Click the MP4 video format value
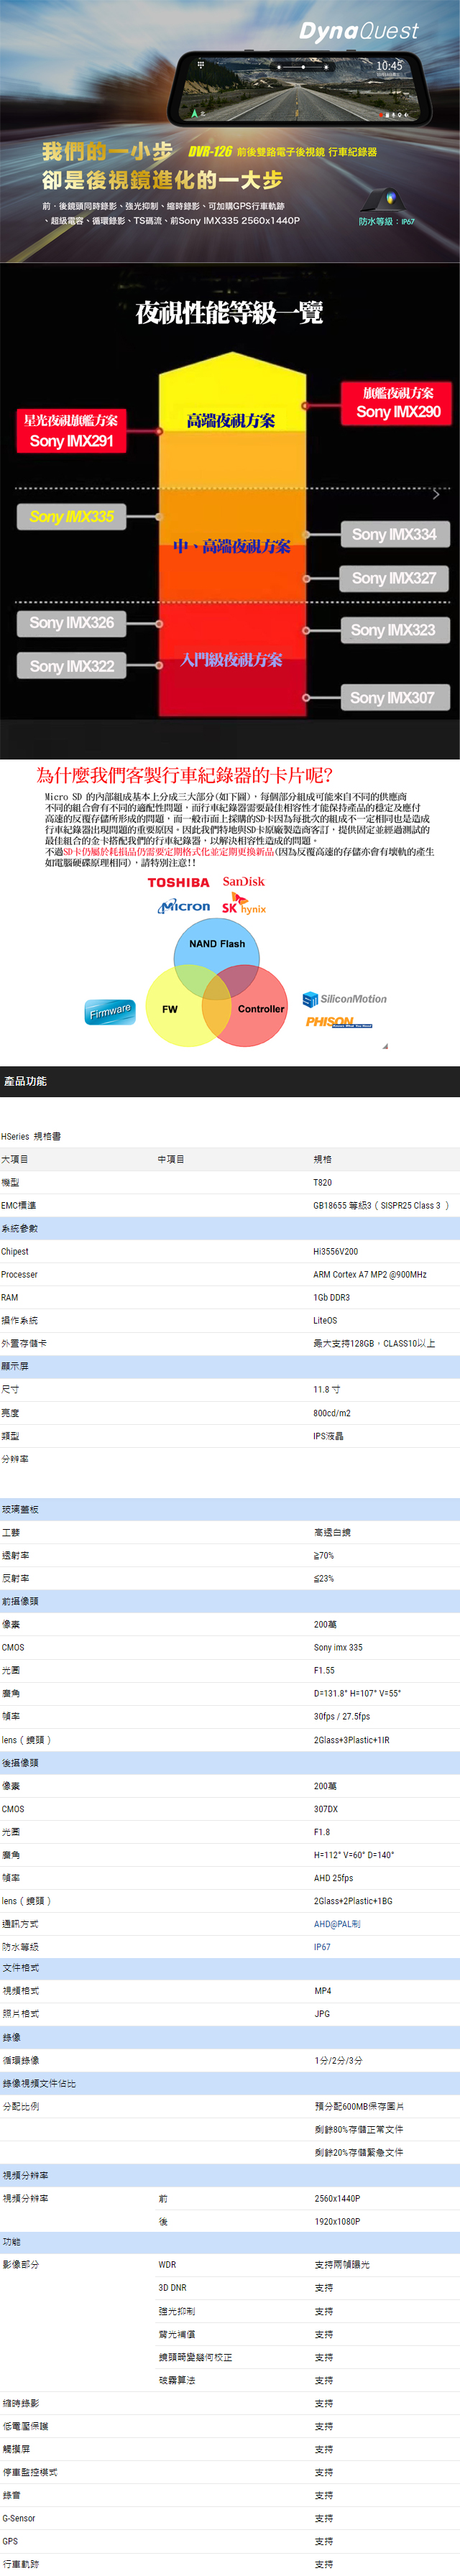This screenshot has height=2576, width=460. click(322, 1991)
